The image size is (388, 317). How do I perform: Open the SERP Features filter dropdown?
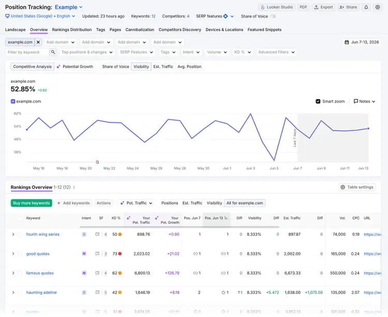pos(137,52)
